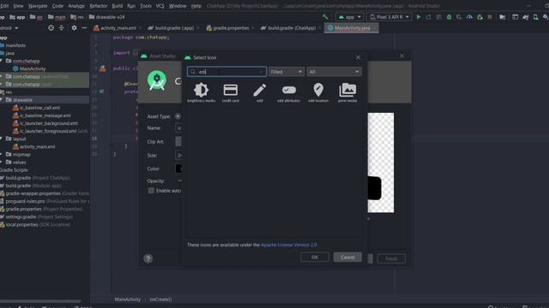Adjust the Opacity slider in Asset Studio
Image resolution: width=549 pixels, height=308 pixels.
click(x=179, y=181)
